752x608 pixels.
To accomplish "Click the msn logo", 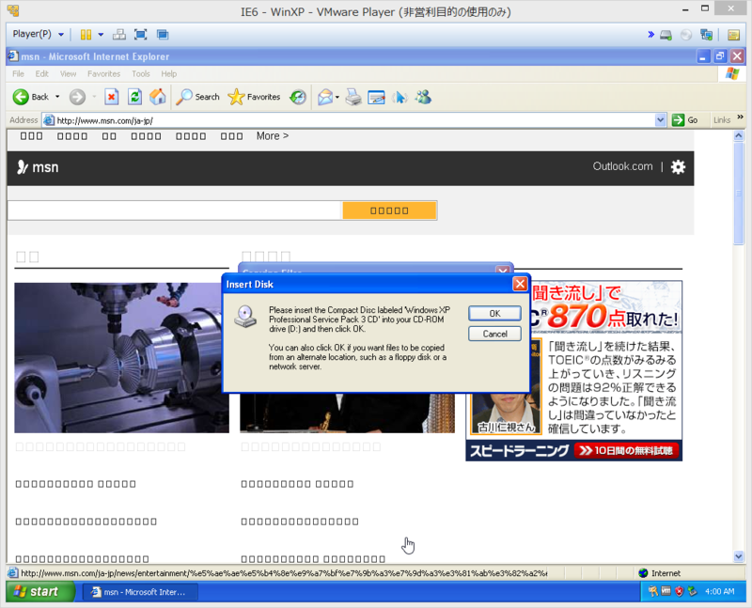I will tap(38, 167).
